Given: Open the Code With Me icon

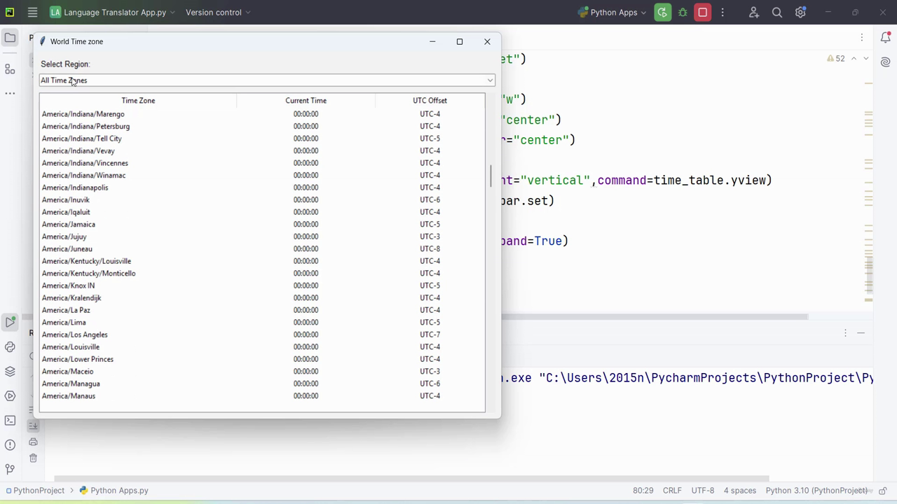Looking at the screenshot, I should coord(754,12).
